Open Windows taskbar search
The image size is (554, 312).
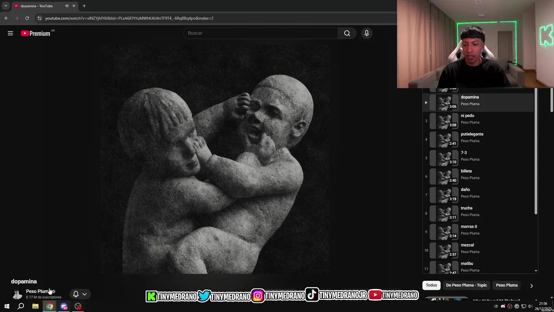pyautogui.click(x=21, y=306)
